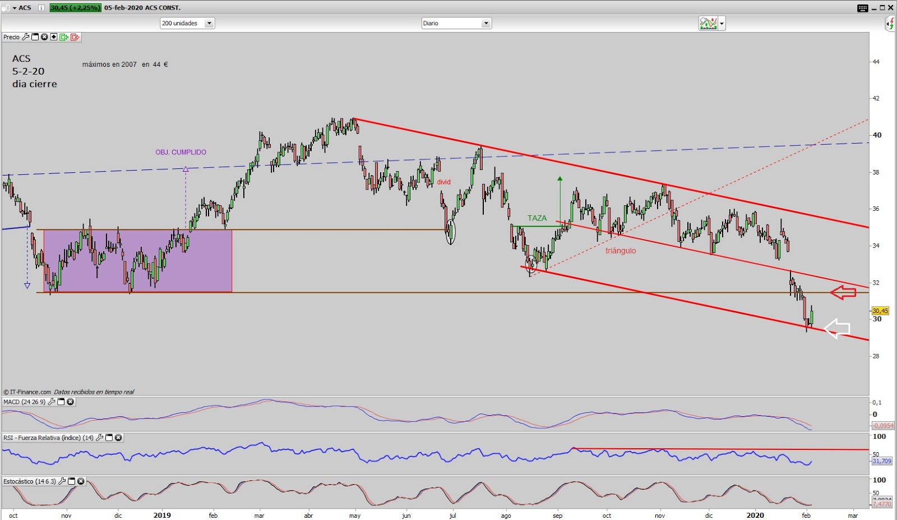Click the MACD panel window icon
The height and width of the screenshot is (520, 897).
[61, 402]
